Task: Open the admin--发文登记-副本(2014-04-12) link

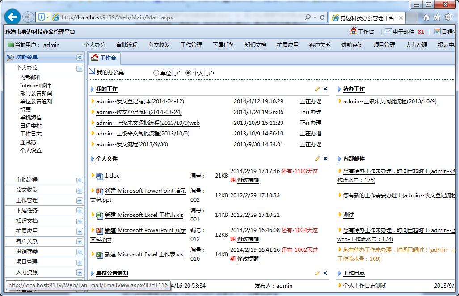Action: point(140,101)
